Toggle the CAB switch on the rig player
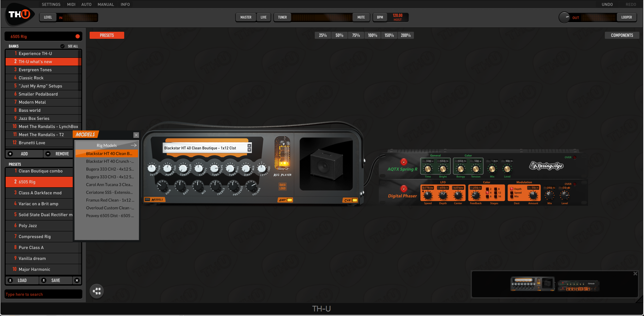The width and height of the screenshot is (644, 316). click(x=355, y=200)
